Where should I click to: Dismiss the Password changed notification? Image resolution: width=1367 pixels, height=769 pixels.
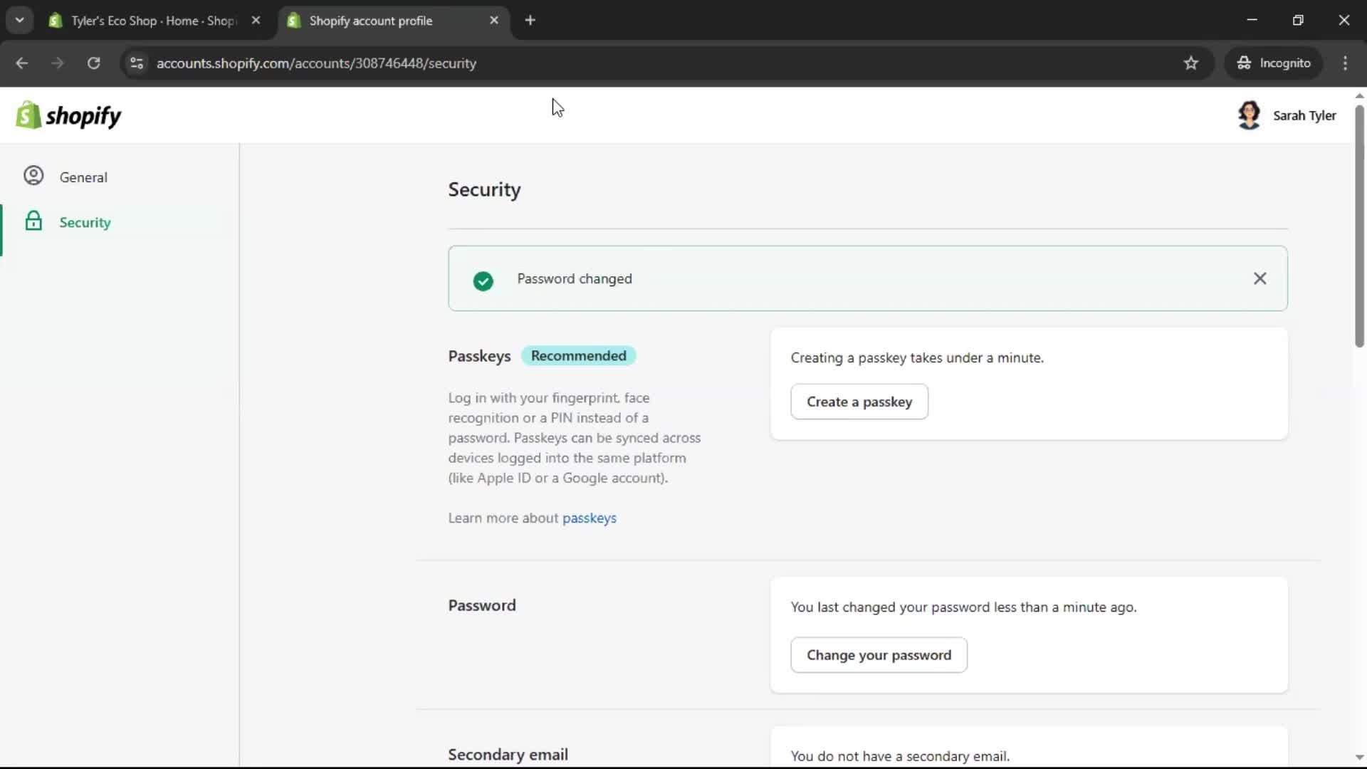point(1259,278)
